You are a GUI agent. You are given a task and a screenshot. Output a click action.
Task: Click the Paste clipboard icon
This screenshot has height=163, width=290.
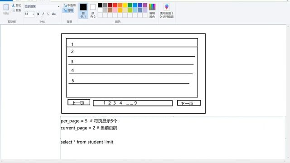click(6, 7)
